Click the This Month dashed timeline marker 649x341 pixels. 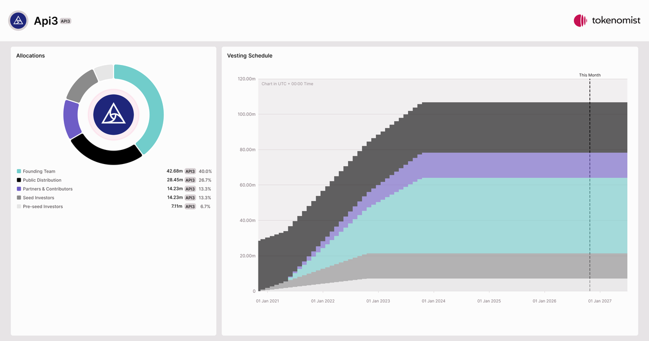[590, 184]
